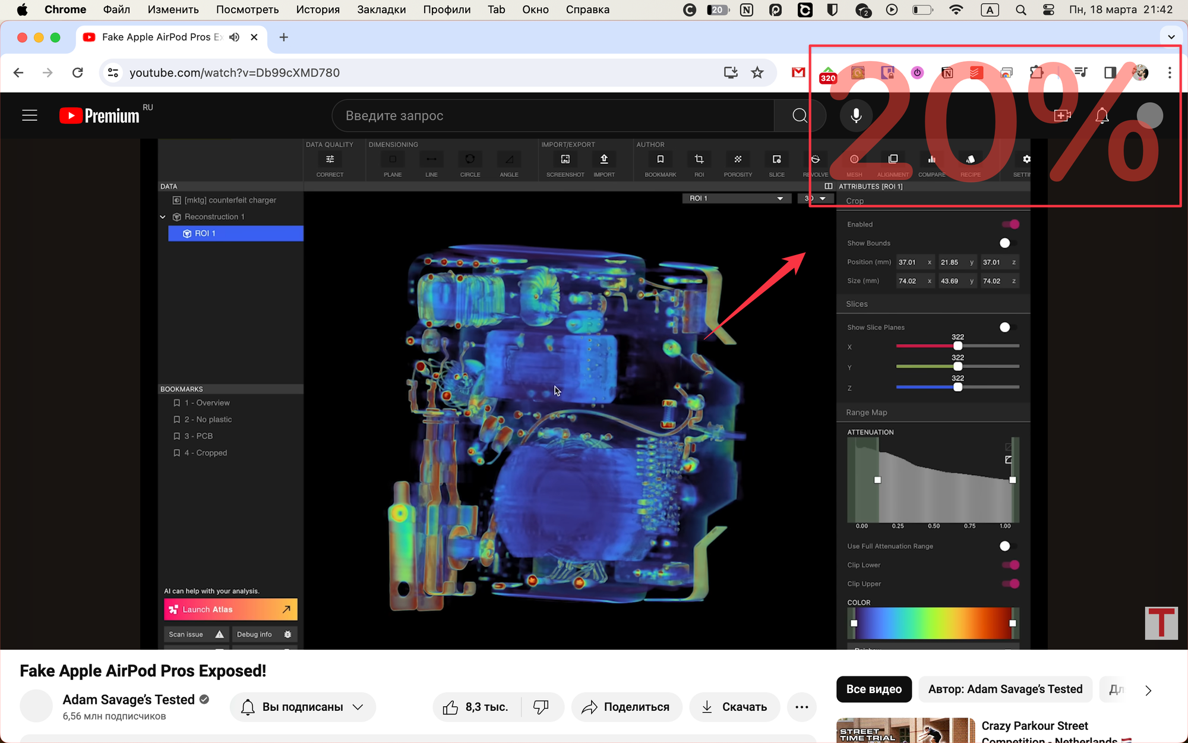Open the 'Закладки' menu in the menu bar
The width and height of the screenshot is (1188, 743).
click(381, 10)
